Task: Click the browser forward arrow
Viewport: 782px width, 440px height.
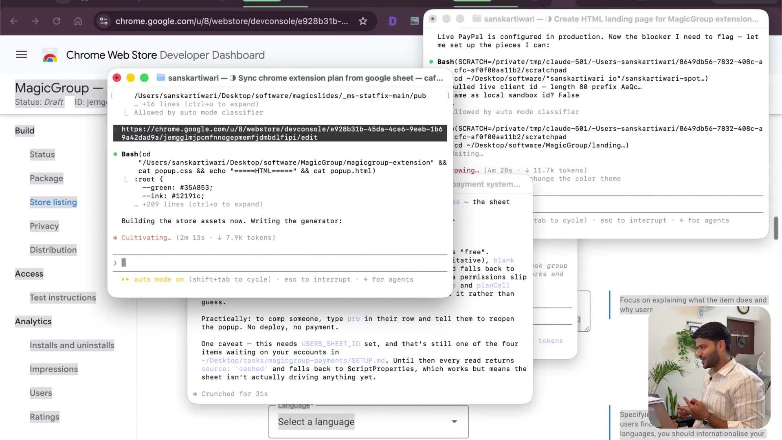Action: point(35,21)
